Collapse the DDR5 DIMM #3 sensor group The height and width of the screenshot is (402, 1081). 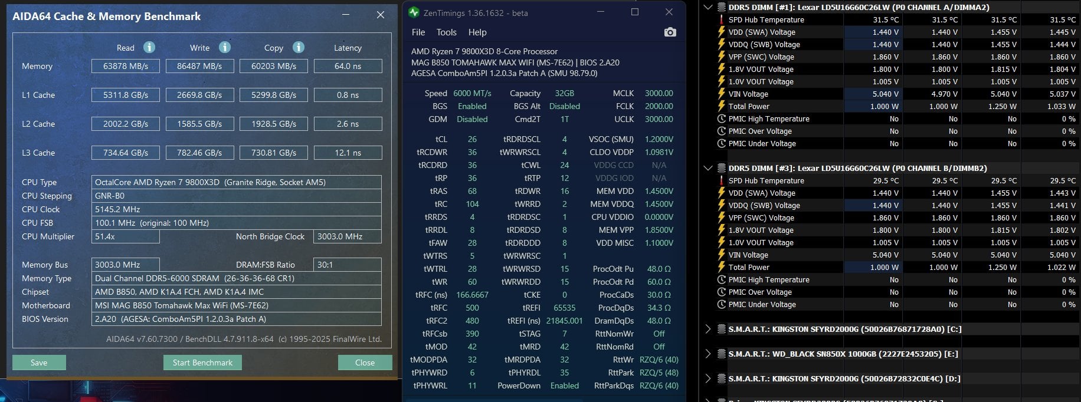tap(708, 168)
